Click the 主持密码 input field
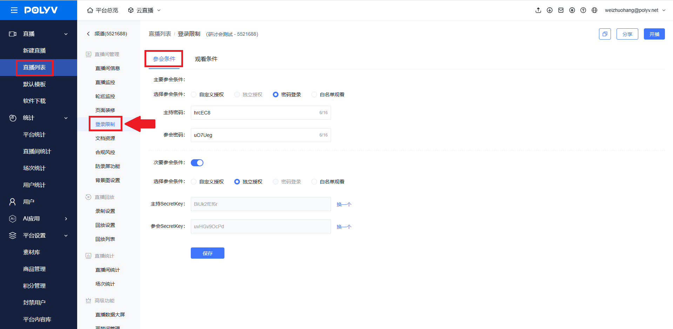673x329 pixels. click(261, 113)
